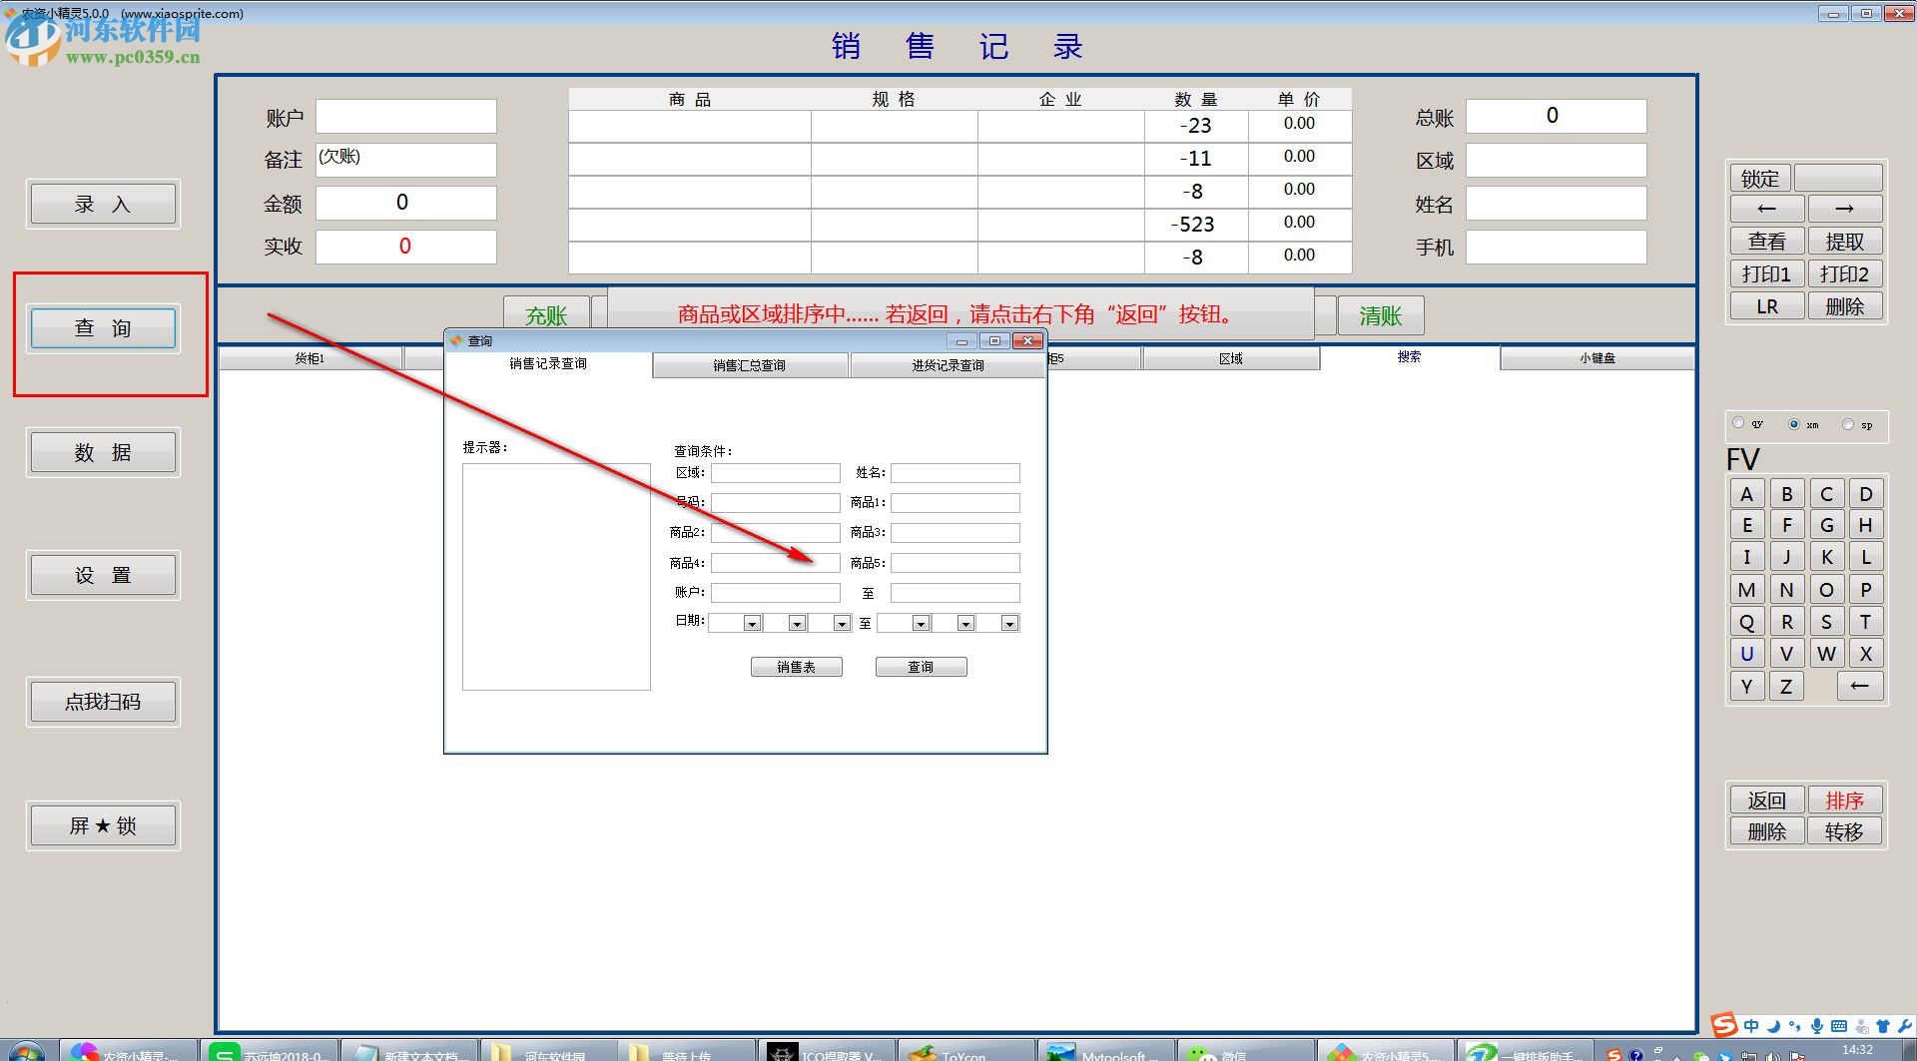Click the letter K key on the keypad
The image size is (1917, 1061).
(1826, 557)
